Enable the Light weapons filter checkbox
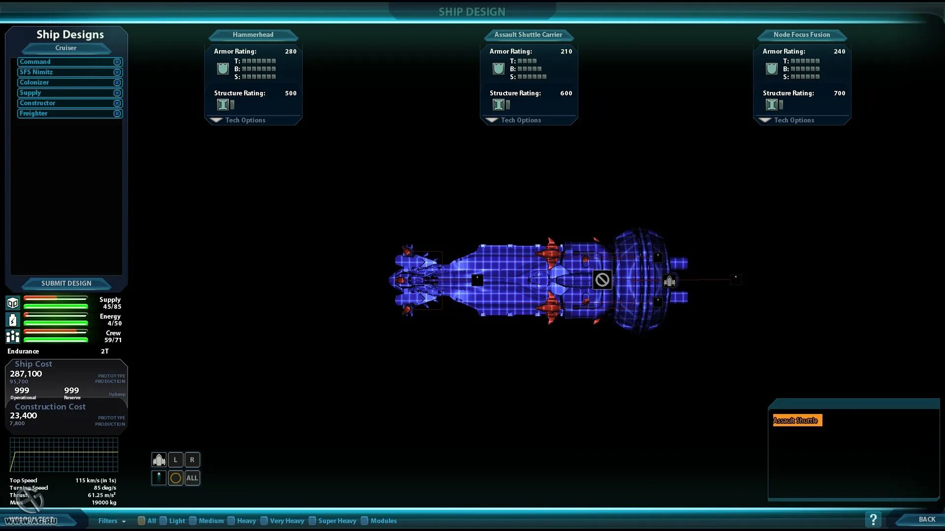The image size is (945, 531). 163,521
